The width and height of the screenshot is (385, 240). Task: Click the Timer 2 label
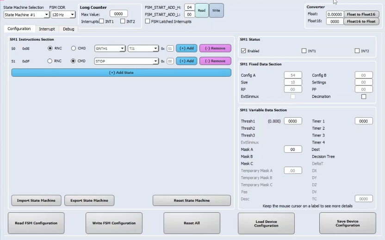pyautogui.click(x=318, y=128)
